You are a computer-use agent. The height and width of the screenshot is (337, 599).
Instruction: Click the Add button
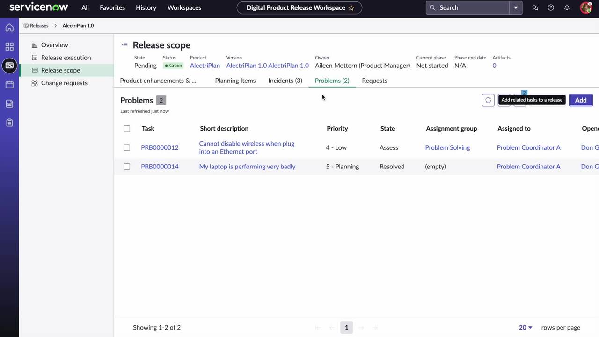tap(580, 100)
